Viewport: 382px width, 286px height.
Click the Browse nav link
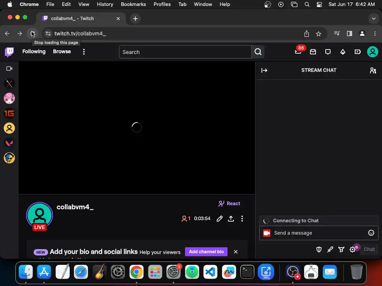(62, 51)
